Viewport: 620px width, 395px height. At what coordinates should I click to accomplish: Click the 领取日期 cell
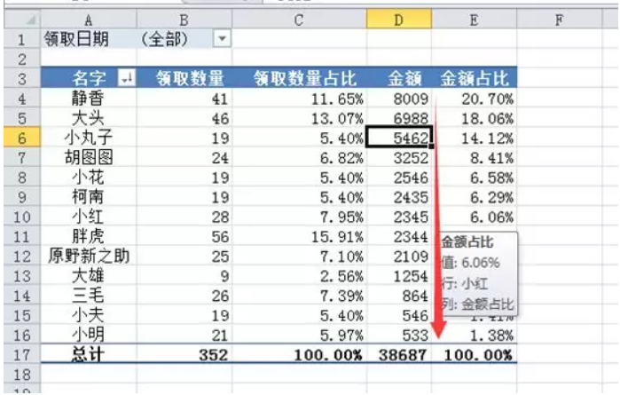click(x=89, y=39)
